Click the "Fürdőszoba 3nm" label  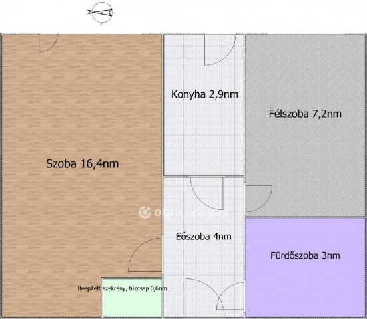[305, 255]
